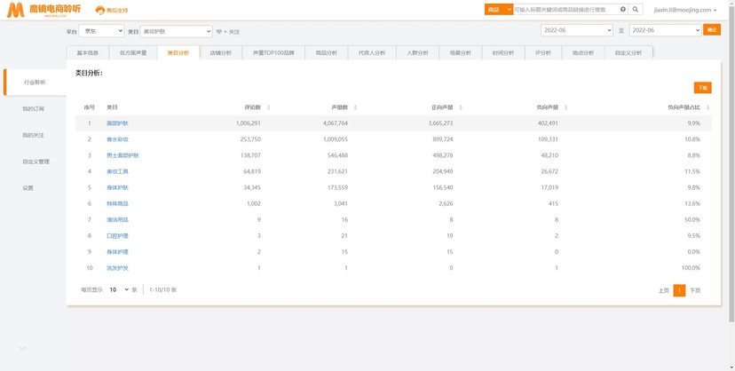This screenshot has height=371, width=735.
Task: Click the 售后支持 headset icon
Action: click(99, 11)
